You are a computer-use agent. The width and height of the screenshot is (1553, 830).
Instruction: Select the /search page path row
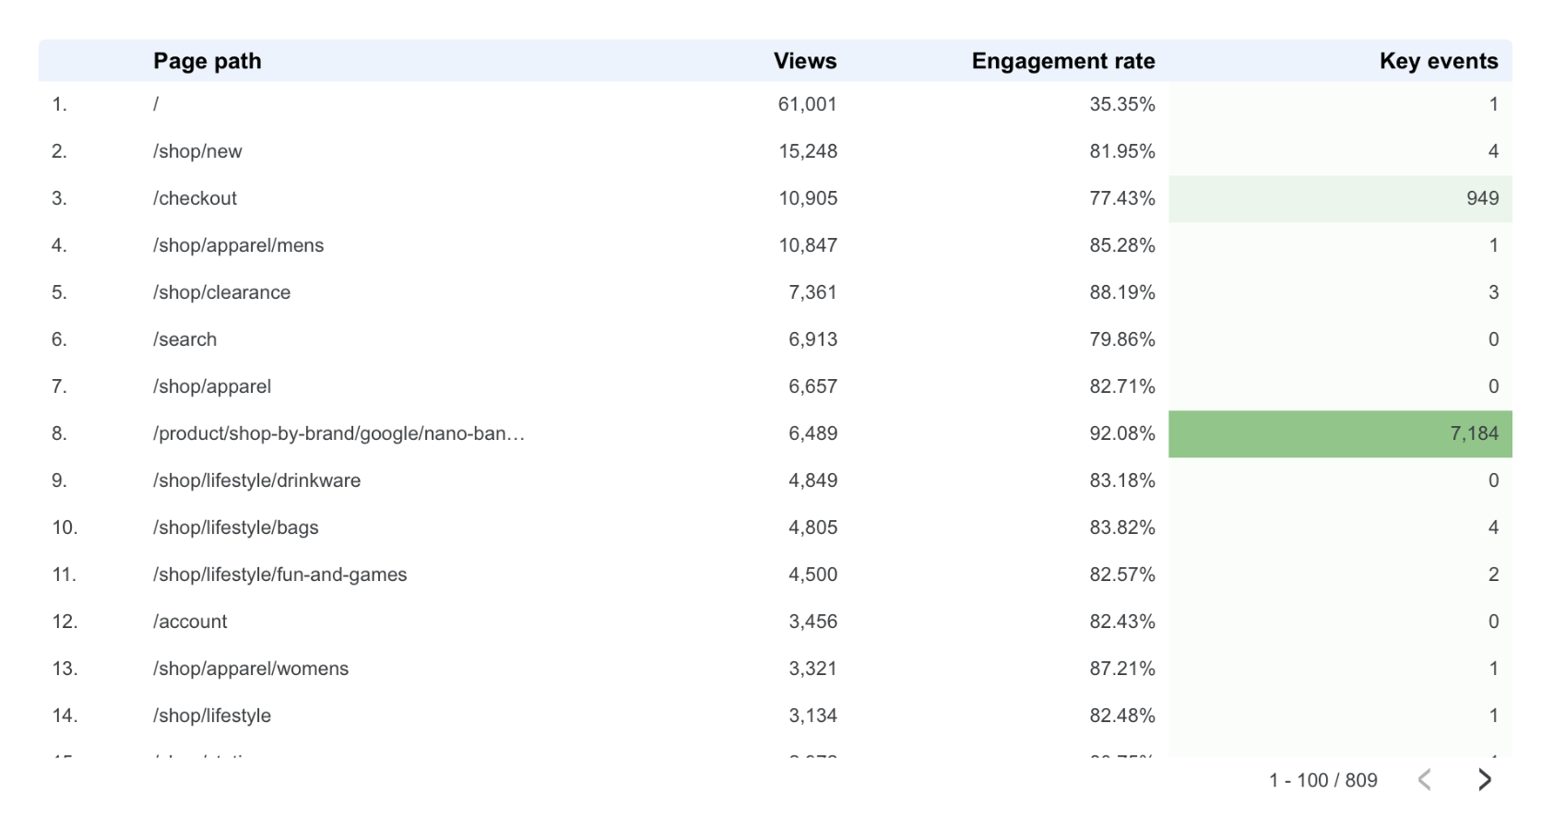click(185, 338)
